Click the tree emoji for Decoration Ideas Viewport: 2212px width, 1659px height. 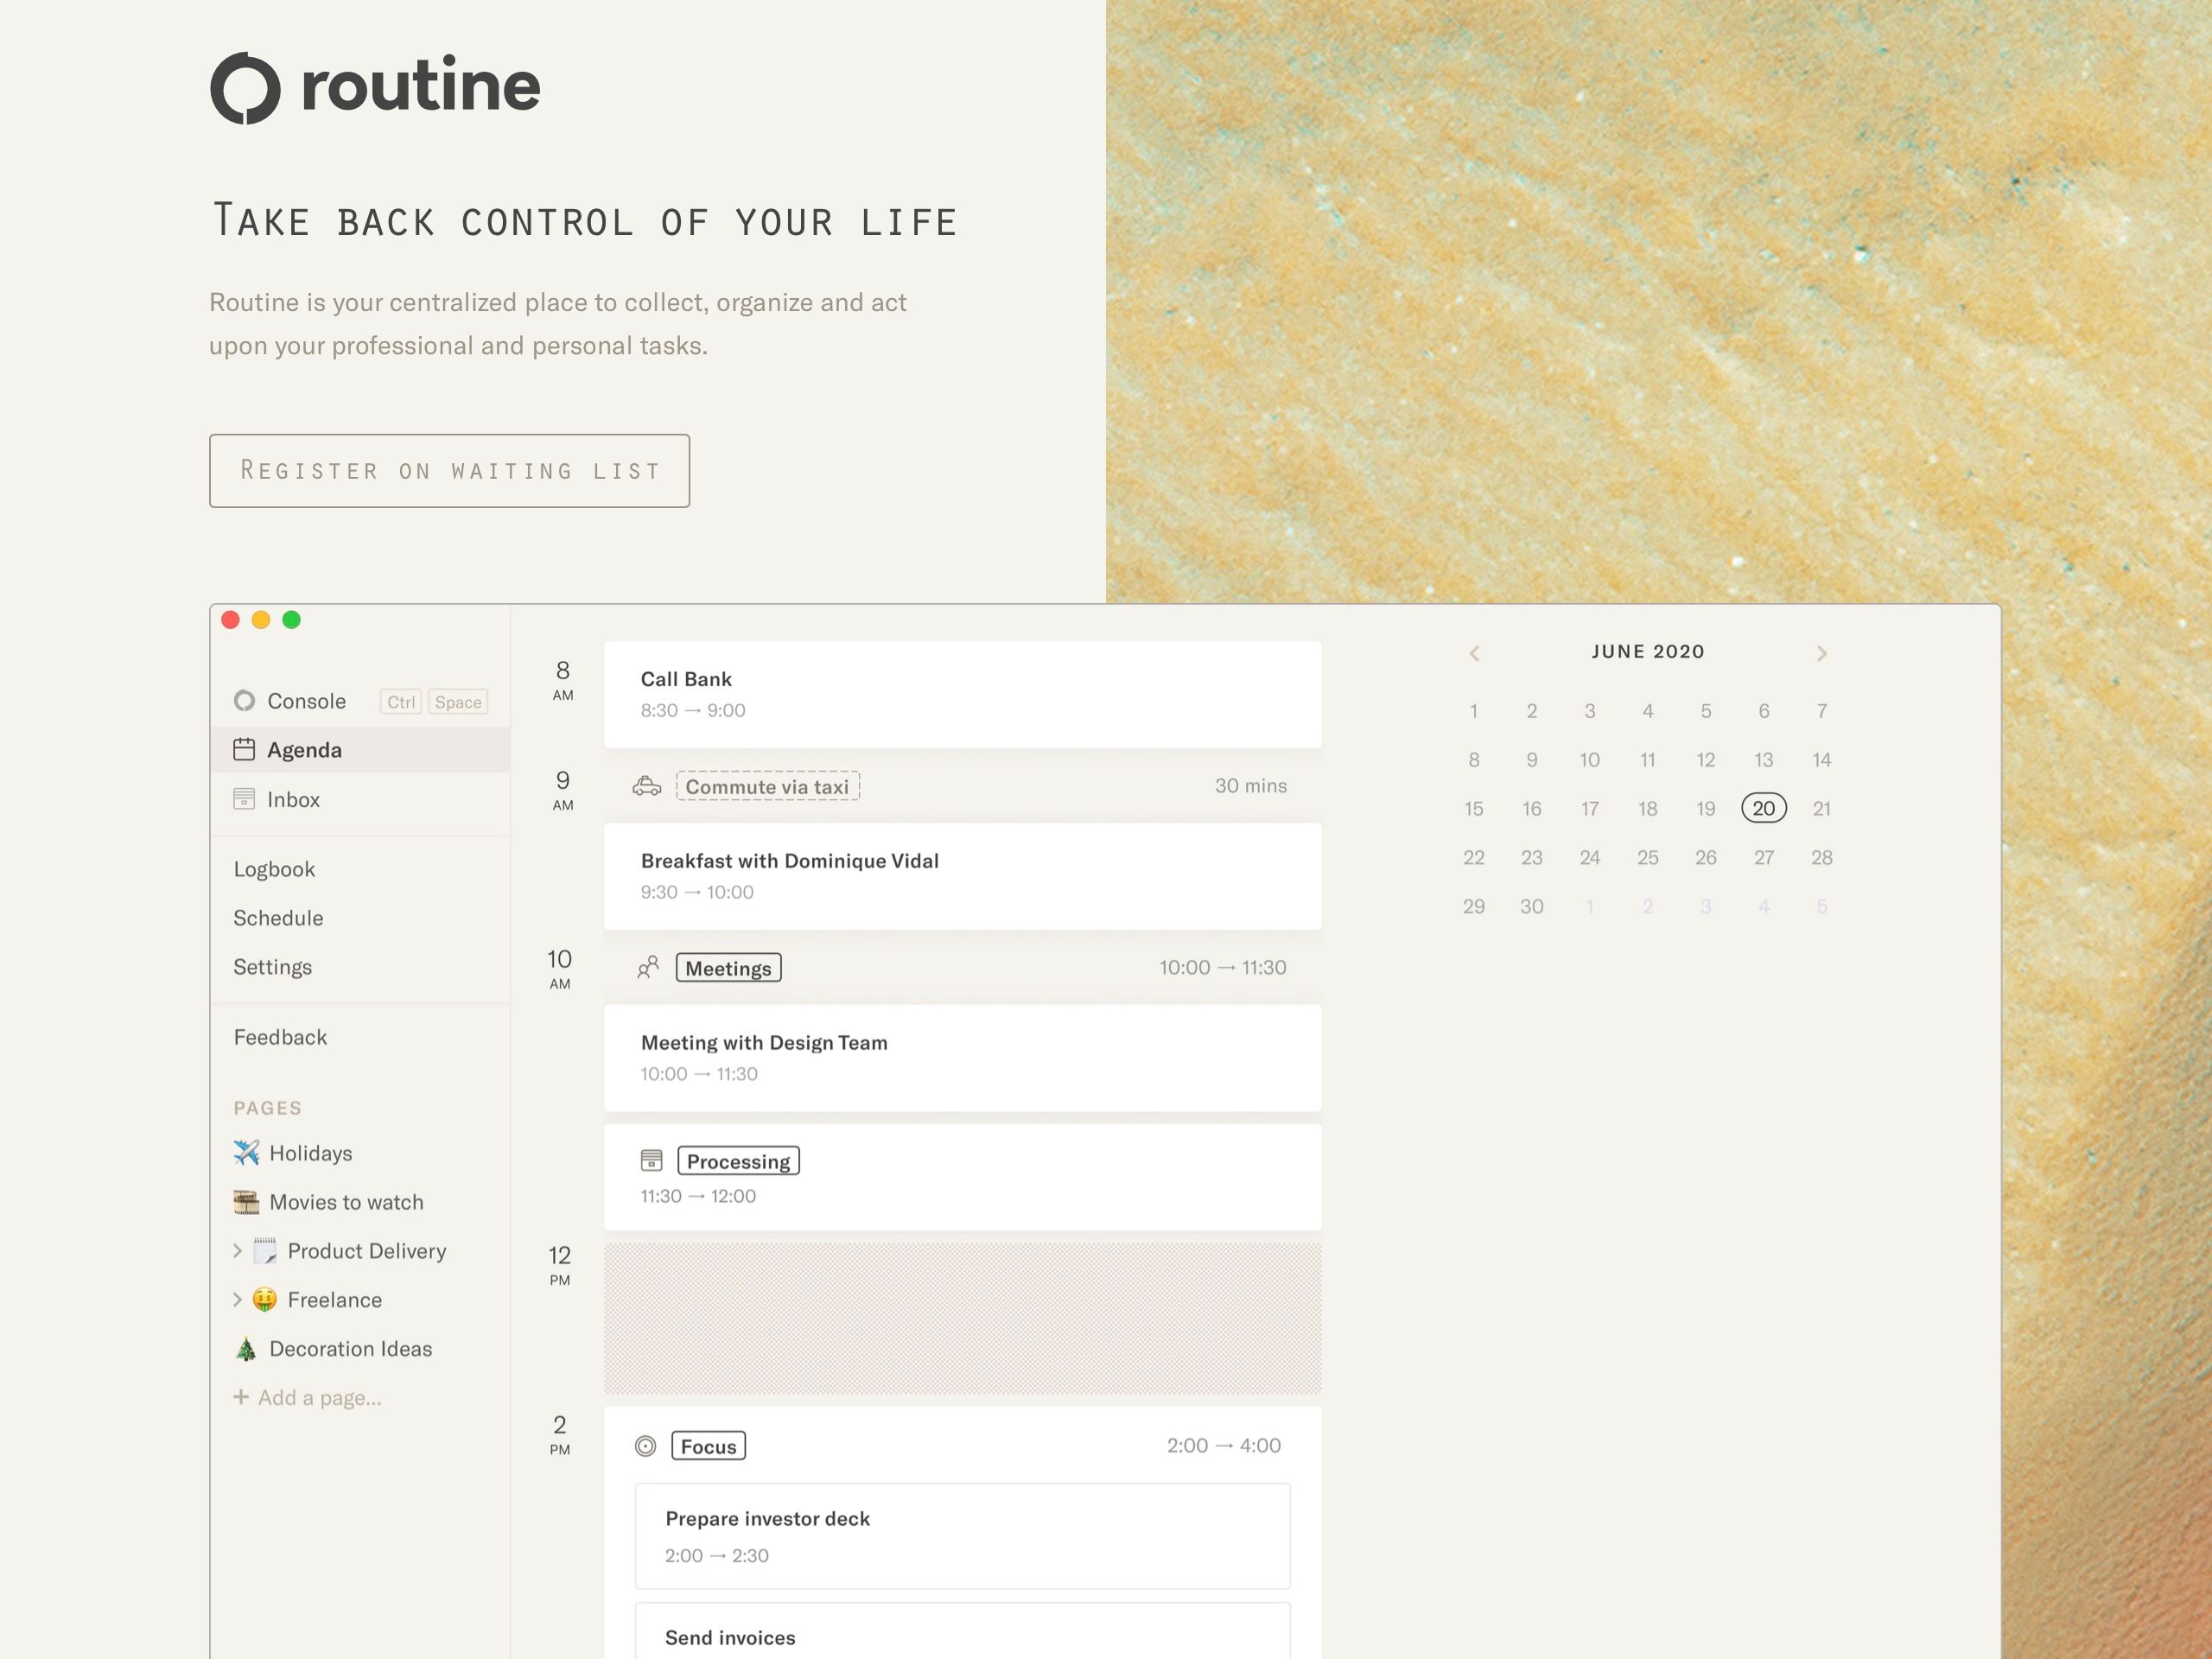(x=246, y=1349)
